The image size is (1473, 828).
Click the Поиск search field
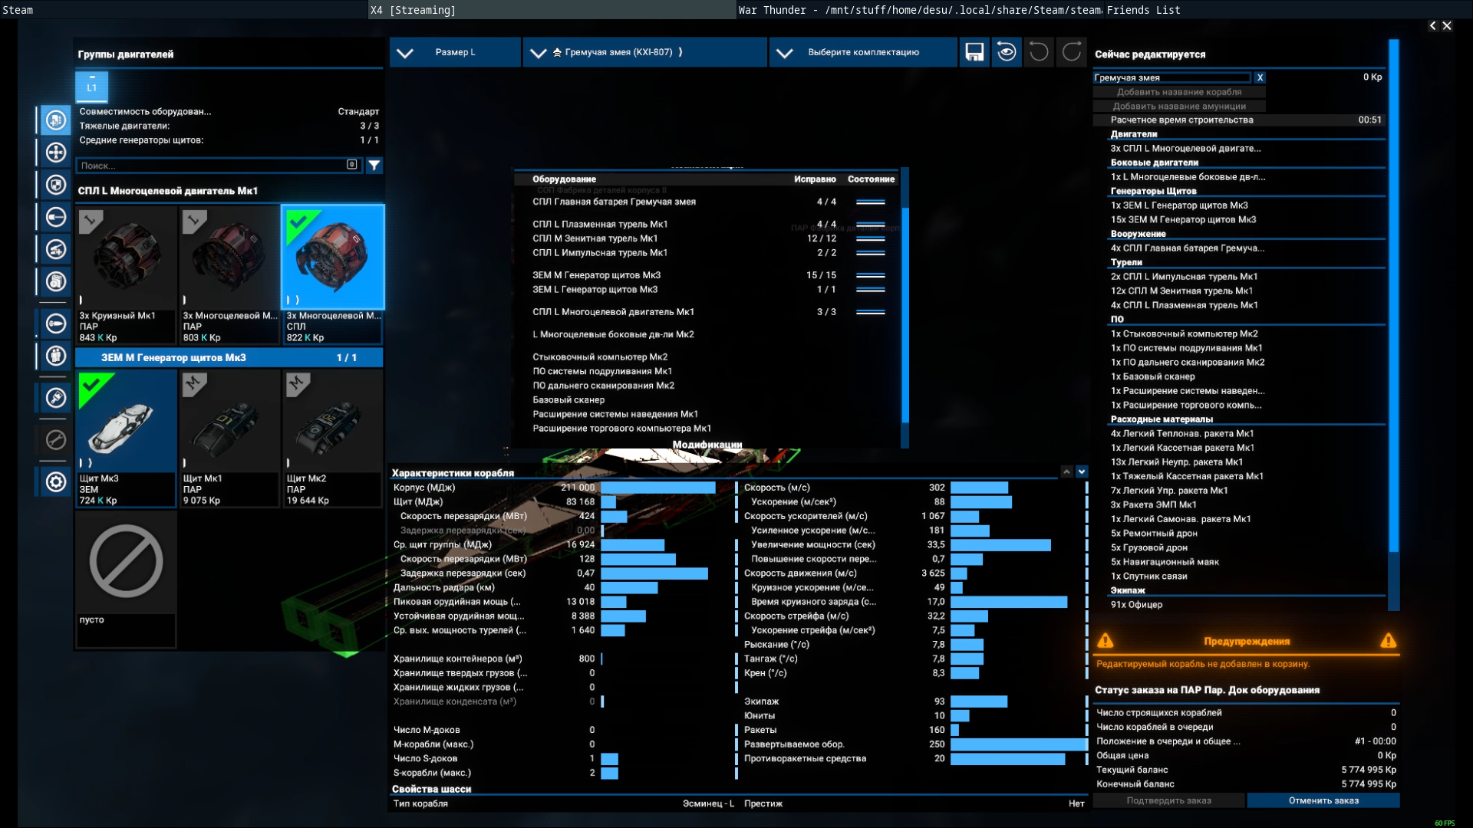tap(211, 165)
